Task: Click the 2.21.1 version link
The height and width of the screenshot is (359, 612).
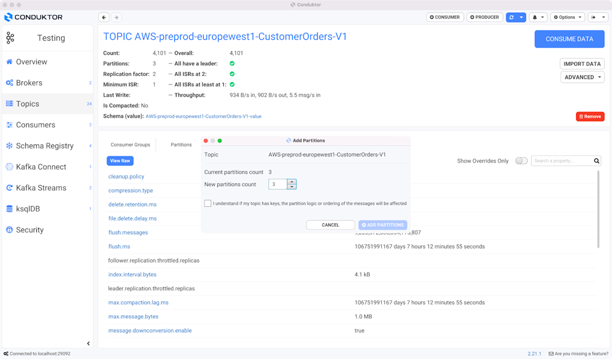Action: 534,353
